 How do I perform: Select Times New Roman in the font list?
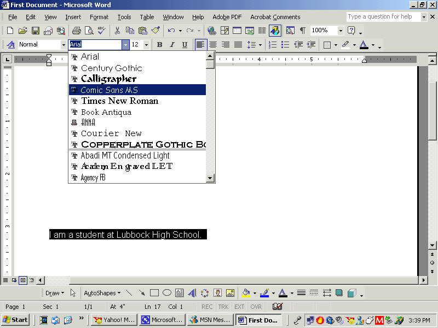pyautogui.click(x=137, y=101)
